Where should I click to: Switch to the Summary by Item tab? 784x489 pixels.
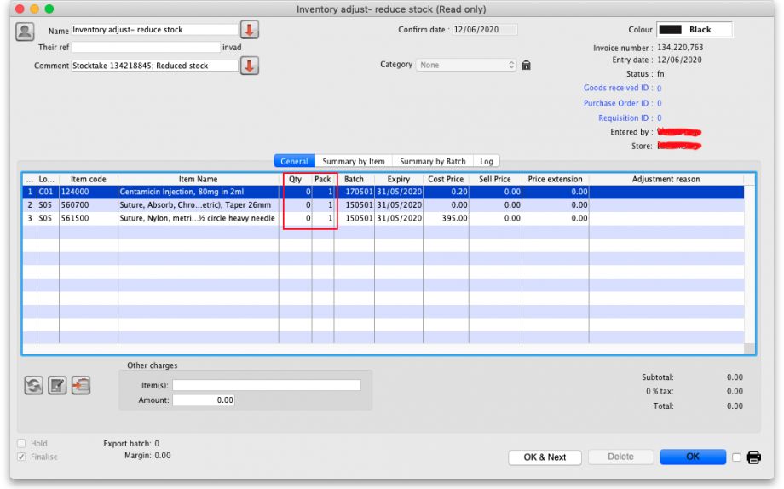pos(353,161)
